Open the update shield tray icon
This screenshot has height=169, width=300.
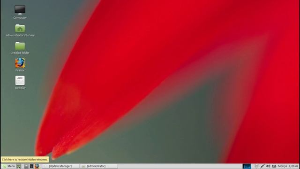pos(256,166)
